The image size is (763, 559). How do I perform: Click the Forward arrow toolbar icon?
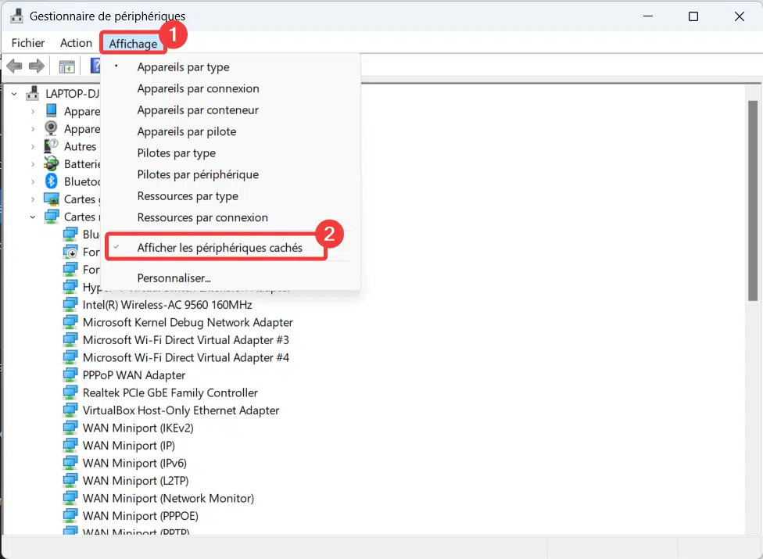(x=36, y=66)
